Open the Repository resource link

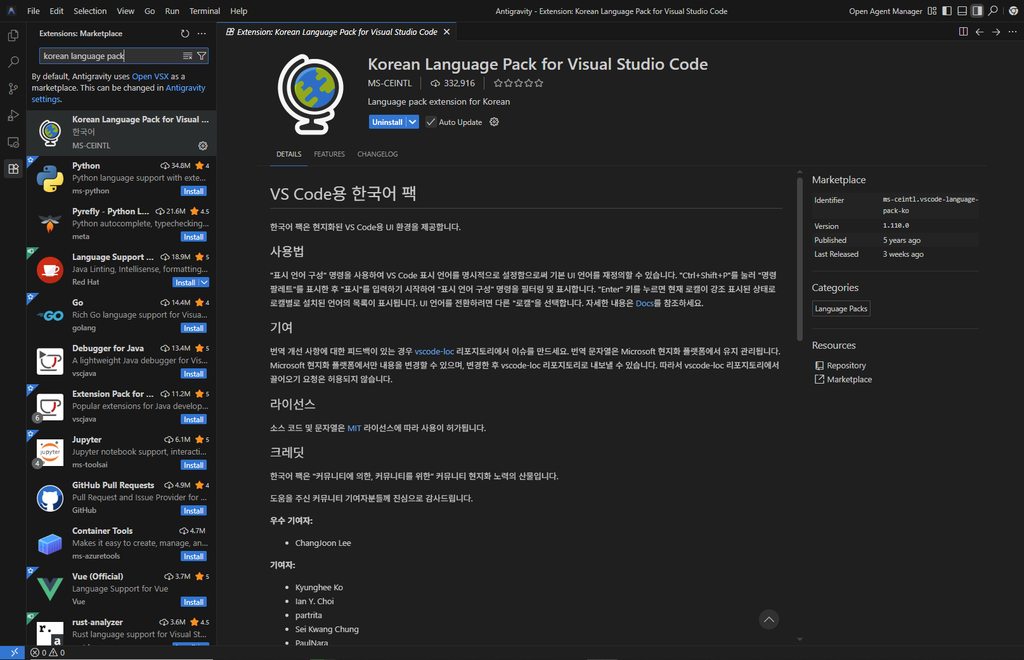(x=846, y=366)
